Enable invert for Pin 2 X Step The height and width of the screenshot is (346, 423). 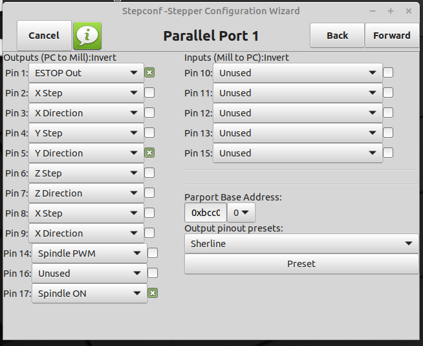149,92
